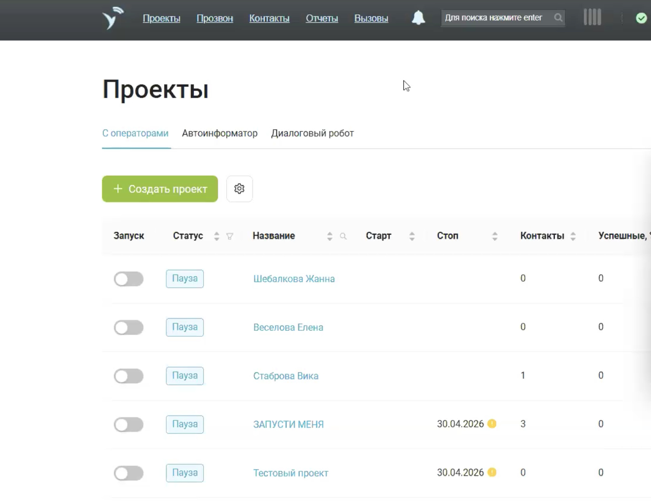The height and width of the screenshot is (503, 651).
Task: Sort by Старт column arrows
Action: pyautogui.click(x=412, y=236)
